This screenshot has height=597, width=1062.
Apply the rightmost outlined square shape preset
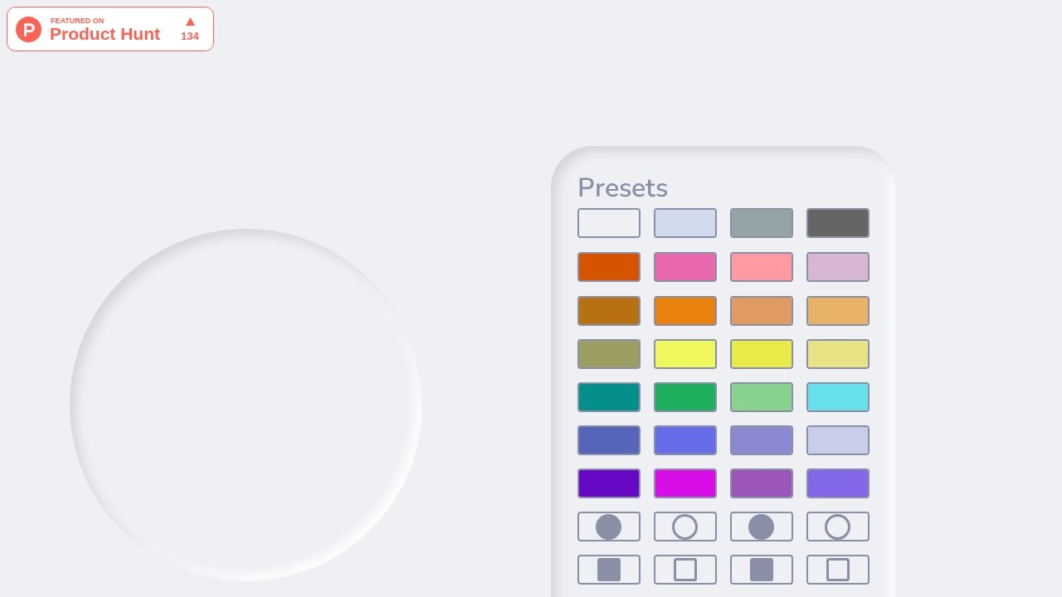point(838,570)
